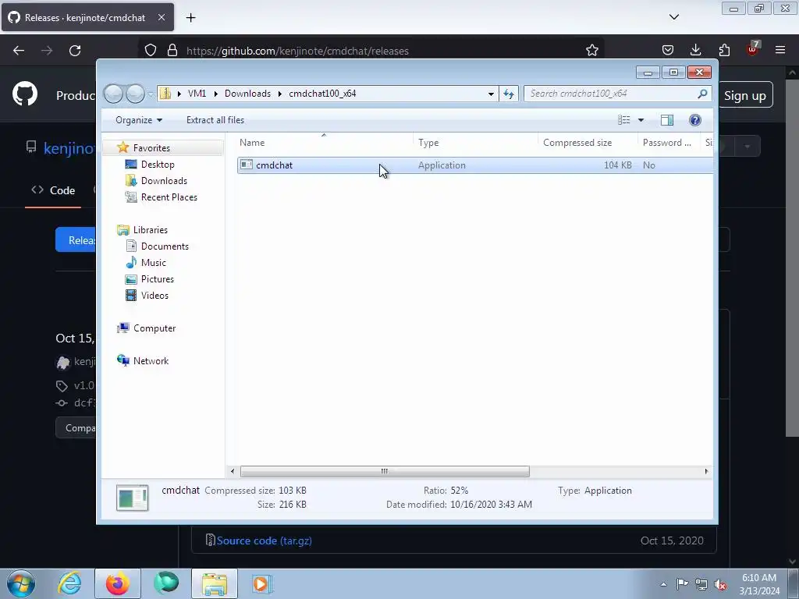Viewport: 799px width, 599px height.
Task: Open Documents library
Action: click(x=165, y=246)
